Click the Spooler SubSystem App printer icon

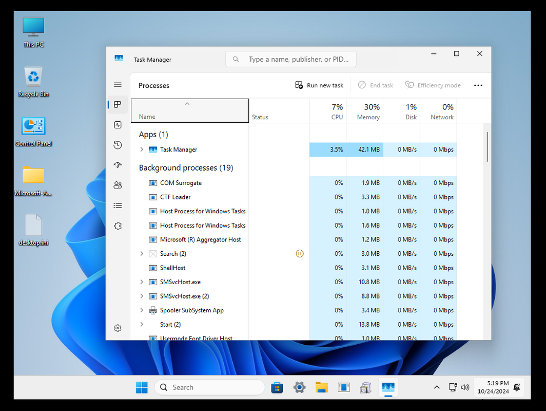[x=153, y=310]
